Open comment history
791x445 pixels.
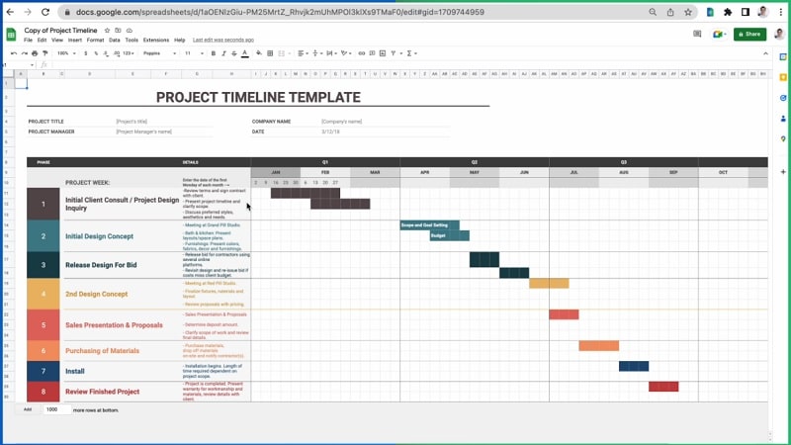point(697,34)
